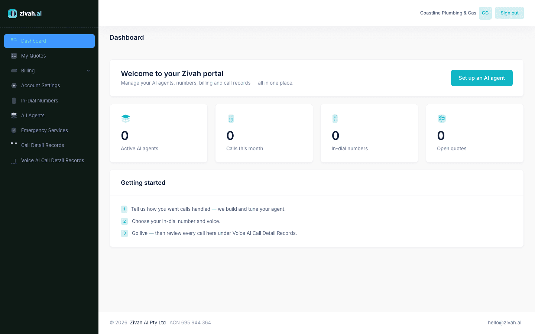View Voice AI Call Detail Records
This screenshot has height=334, width=535.
coord(49,160)
